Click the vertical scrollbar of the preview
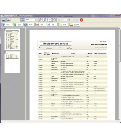Image resolution: width=121 pixels, height=138 pixels. (x=120, y=46)
